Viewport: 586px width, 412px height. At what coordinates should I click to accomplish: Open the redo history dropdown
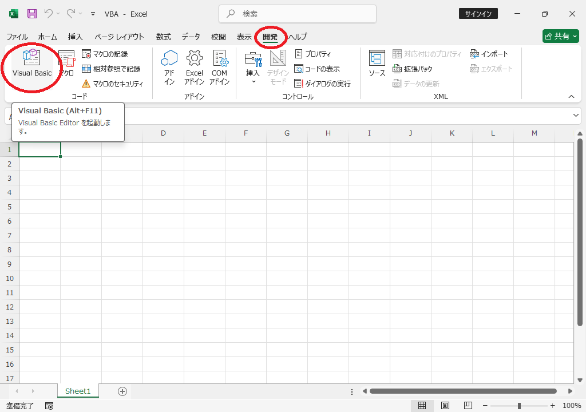coord(80,14)
